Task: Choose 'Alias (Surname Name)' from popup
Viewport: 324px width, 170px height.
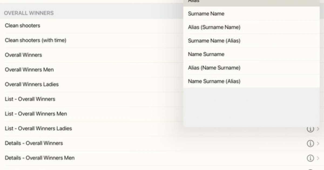Action: [x=214, y=27]
